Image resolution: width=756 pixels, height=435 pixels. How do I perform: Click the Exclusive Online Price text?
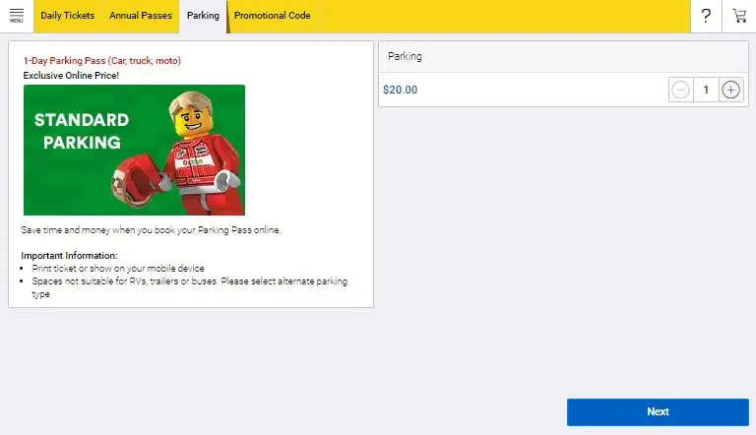point(71,75)
